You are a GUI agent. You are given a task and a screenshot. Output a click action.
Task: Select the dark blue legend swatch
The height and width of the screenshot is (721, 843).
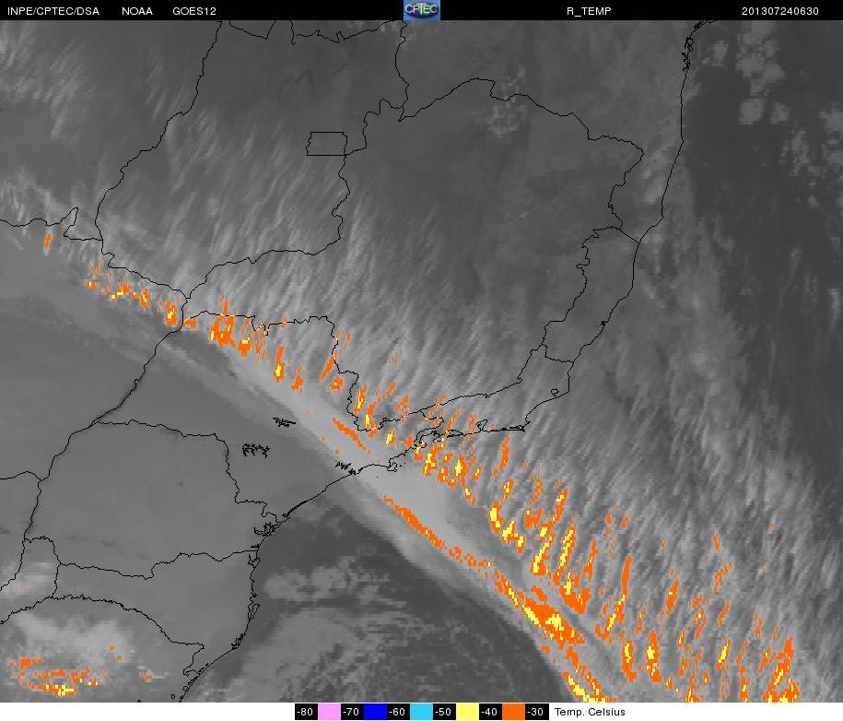[x=375, y=712]
